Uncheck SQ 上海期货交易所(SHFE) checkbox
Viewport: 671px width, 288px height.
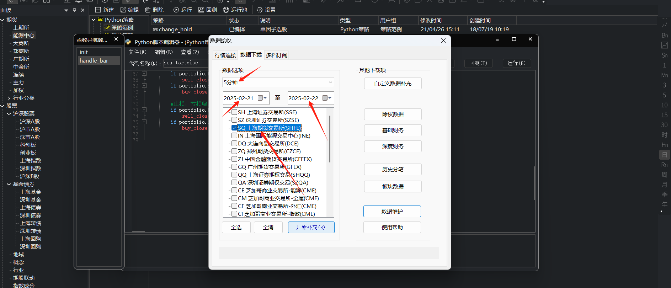click(234, 128)
